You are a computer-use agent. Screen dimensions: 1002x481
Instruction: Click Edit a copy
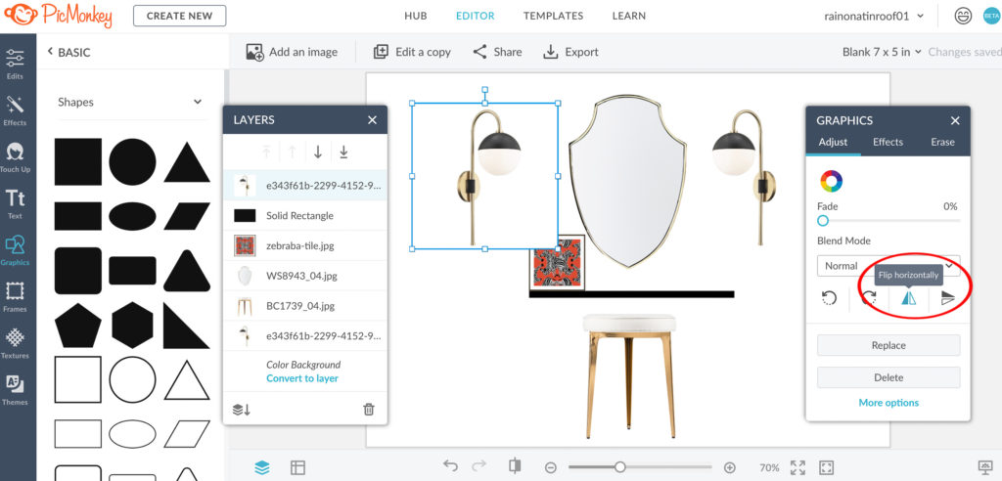412,53
